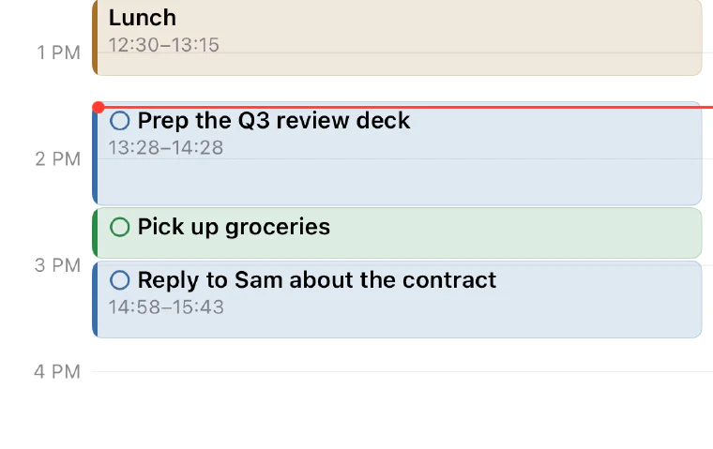Click the 2 PM hour label
The height and width of the screenshot is (449, 713).
[58, 159]
